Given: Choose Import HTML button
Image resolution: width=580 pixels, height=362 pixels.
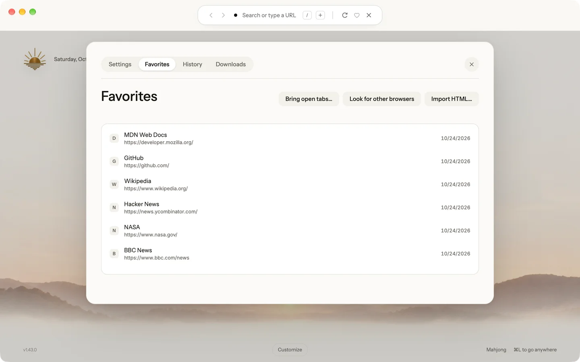Looking at the screenshot, I should tap(452, 99).
